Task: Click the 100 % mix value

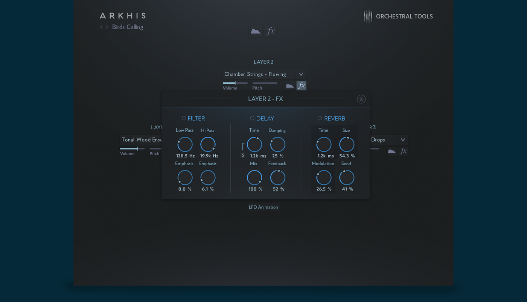Action: click(255, 189)
